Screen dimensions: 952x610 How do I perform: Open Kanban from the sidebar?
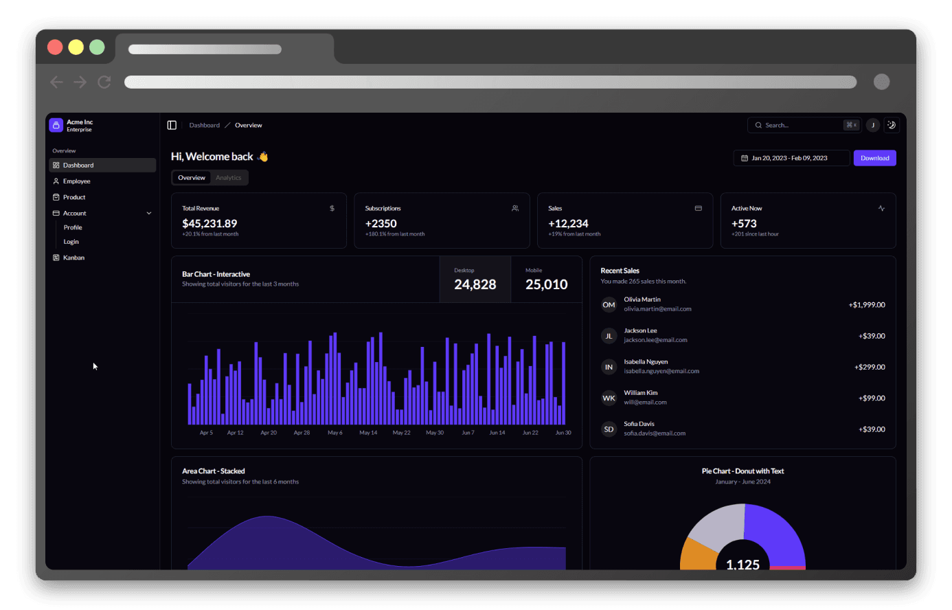pos(73,258)
